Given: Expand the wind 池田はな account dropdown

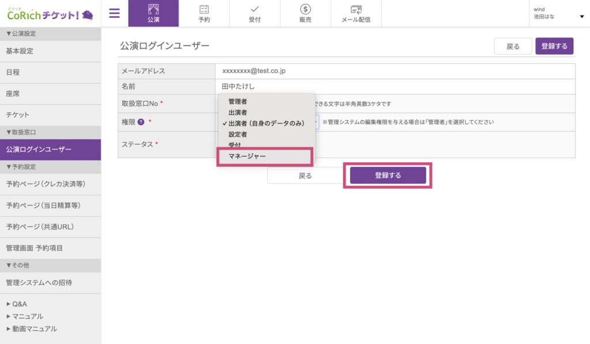Looking at the screenshot, I should (x=581, y=17).
